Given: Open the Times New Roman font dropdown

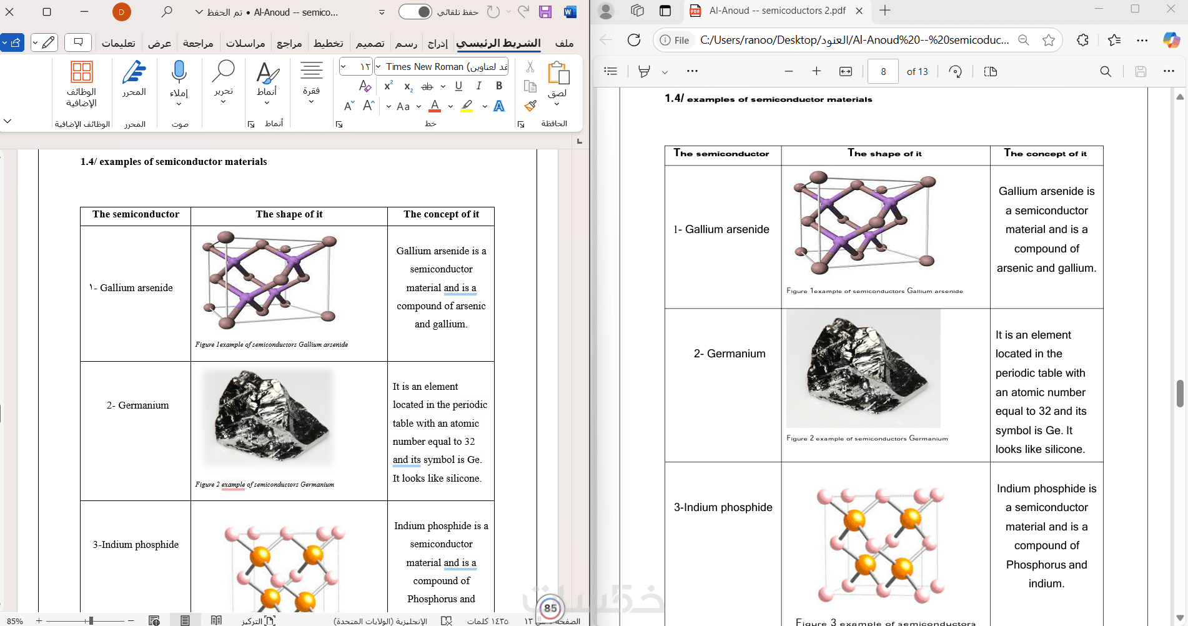Looking at the screenshot, I should coord(379,67).
